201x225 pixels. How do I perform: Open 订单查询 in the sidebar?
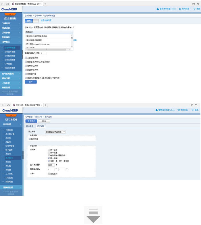coord(9,130)
